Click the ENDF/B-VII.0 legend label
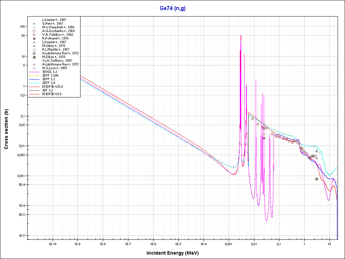Screen dimensions: 345x259 (55, 87)
